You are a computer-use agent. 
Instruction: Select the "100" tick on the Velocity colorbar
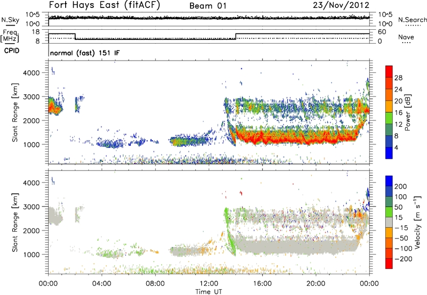[x=401, y=197]
